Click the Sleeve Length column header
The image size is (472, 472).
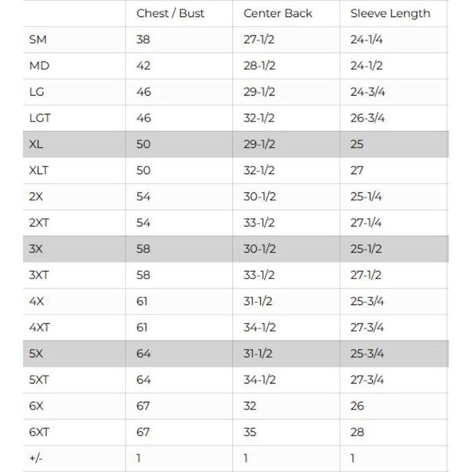(390, 13)
